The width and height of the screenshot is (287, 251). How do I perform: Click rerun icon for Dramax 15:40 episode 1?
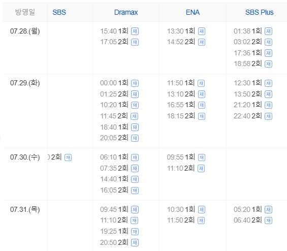[135, 32]
